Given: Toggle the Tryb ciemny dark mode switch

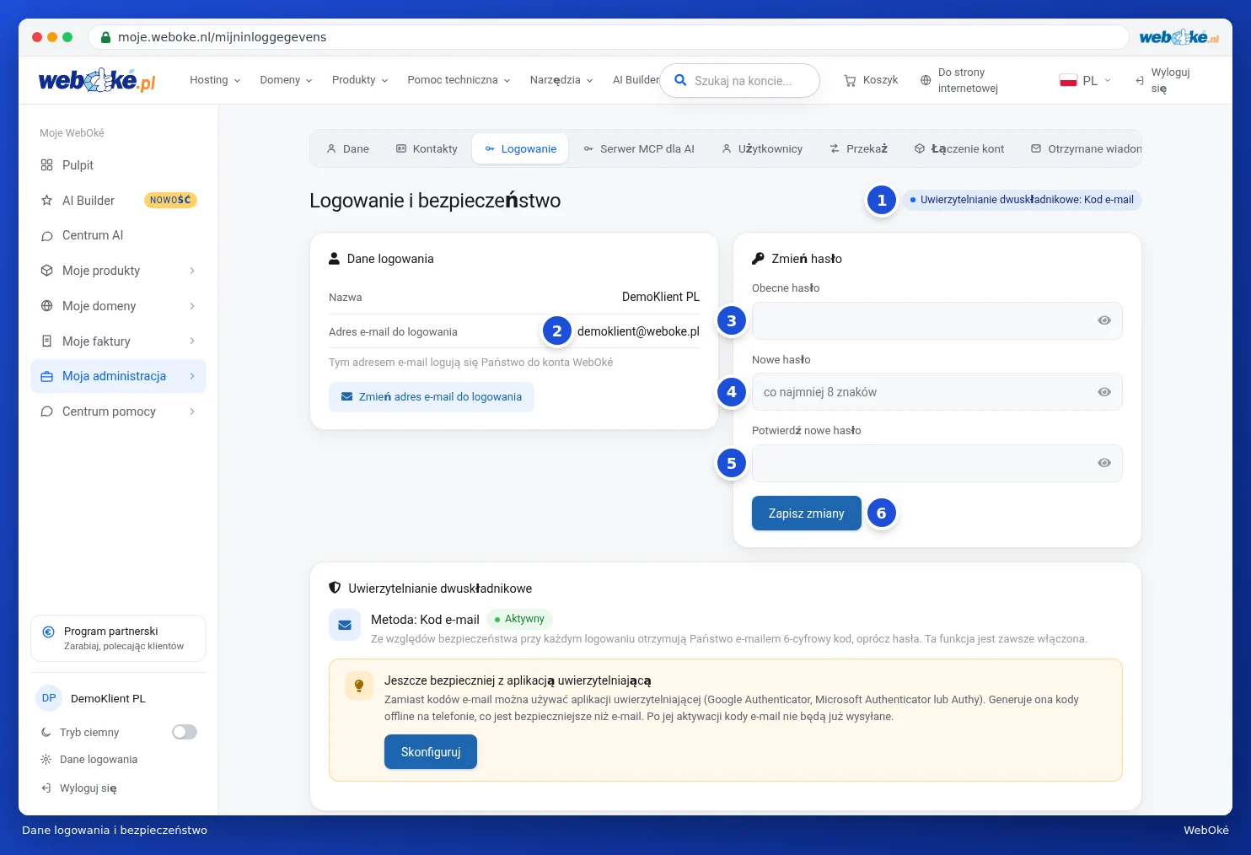Looking at the screenshot, I should [185, 732].
